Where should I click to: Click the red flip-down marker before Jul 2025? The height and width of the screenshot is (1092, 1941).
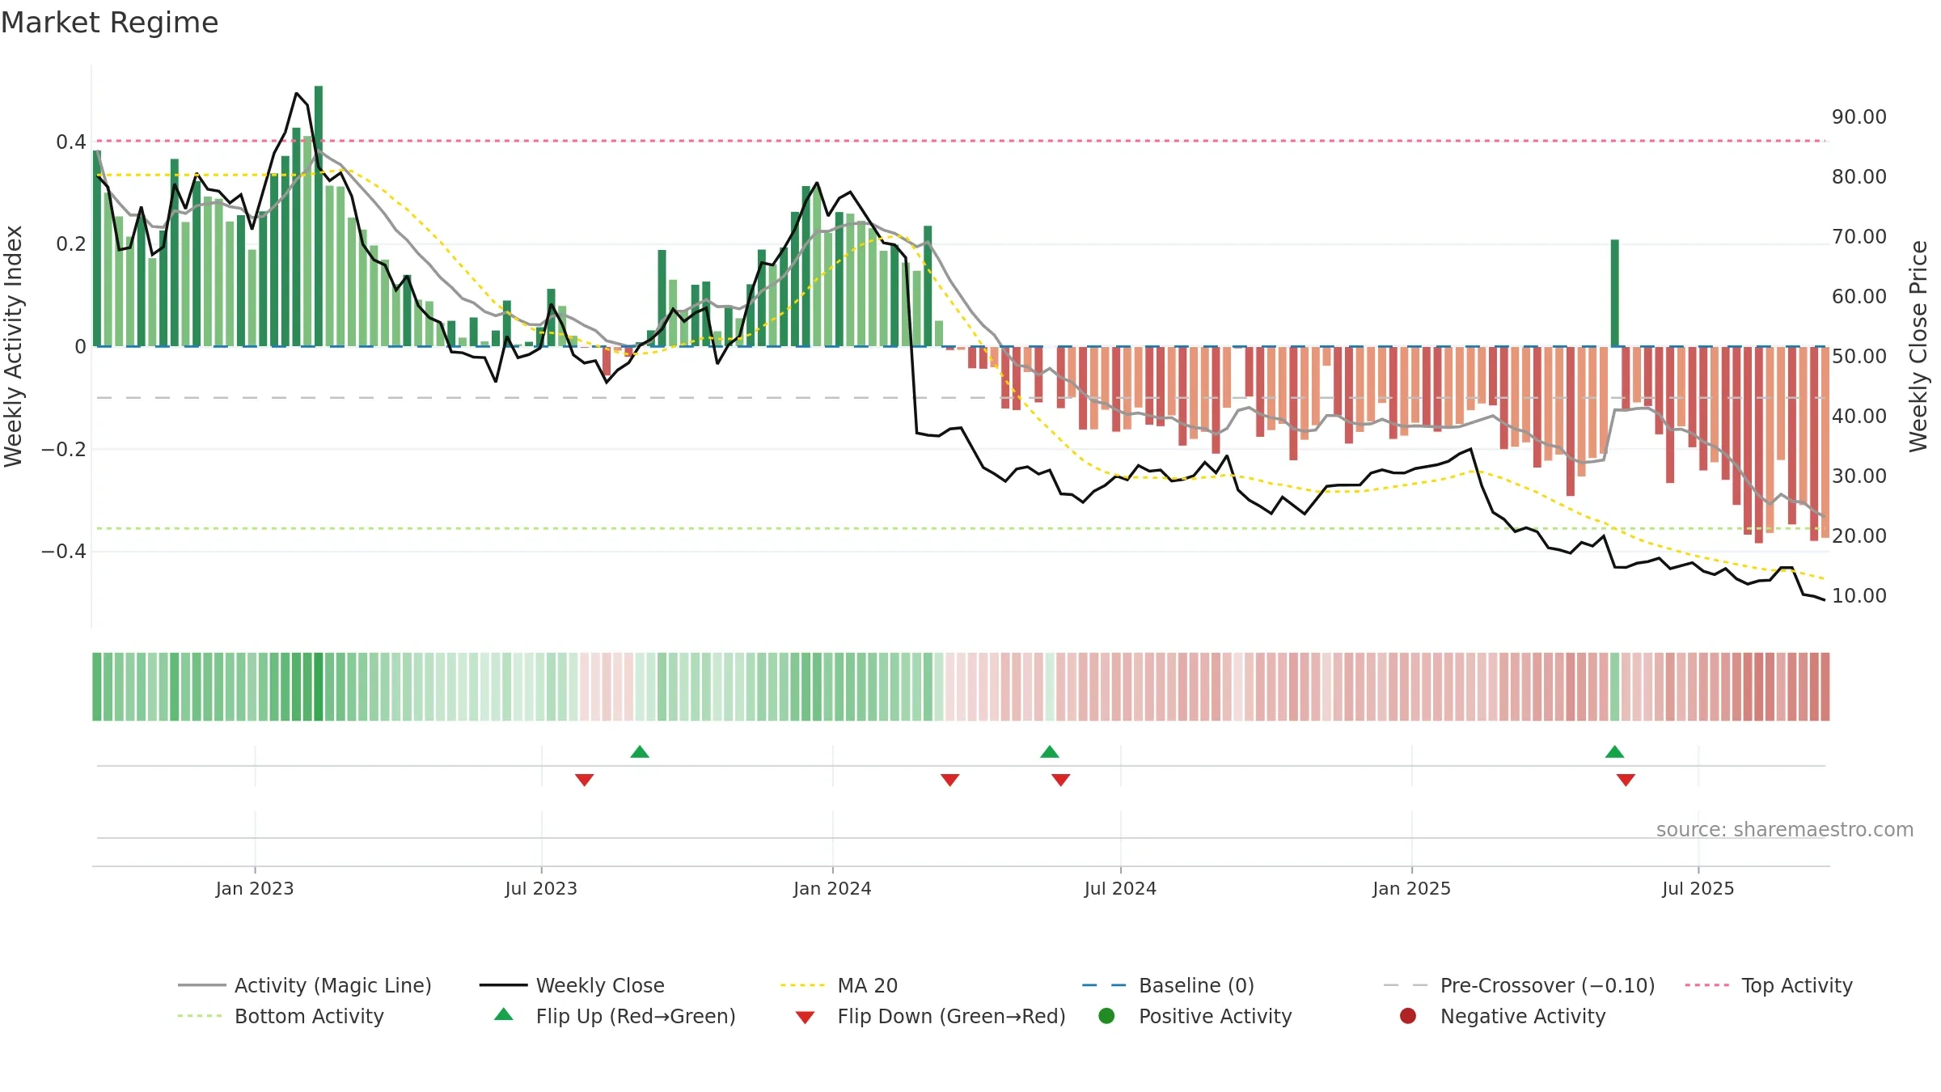point(1626,780)
